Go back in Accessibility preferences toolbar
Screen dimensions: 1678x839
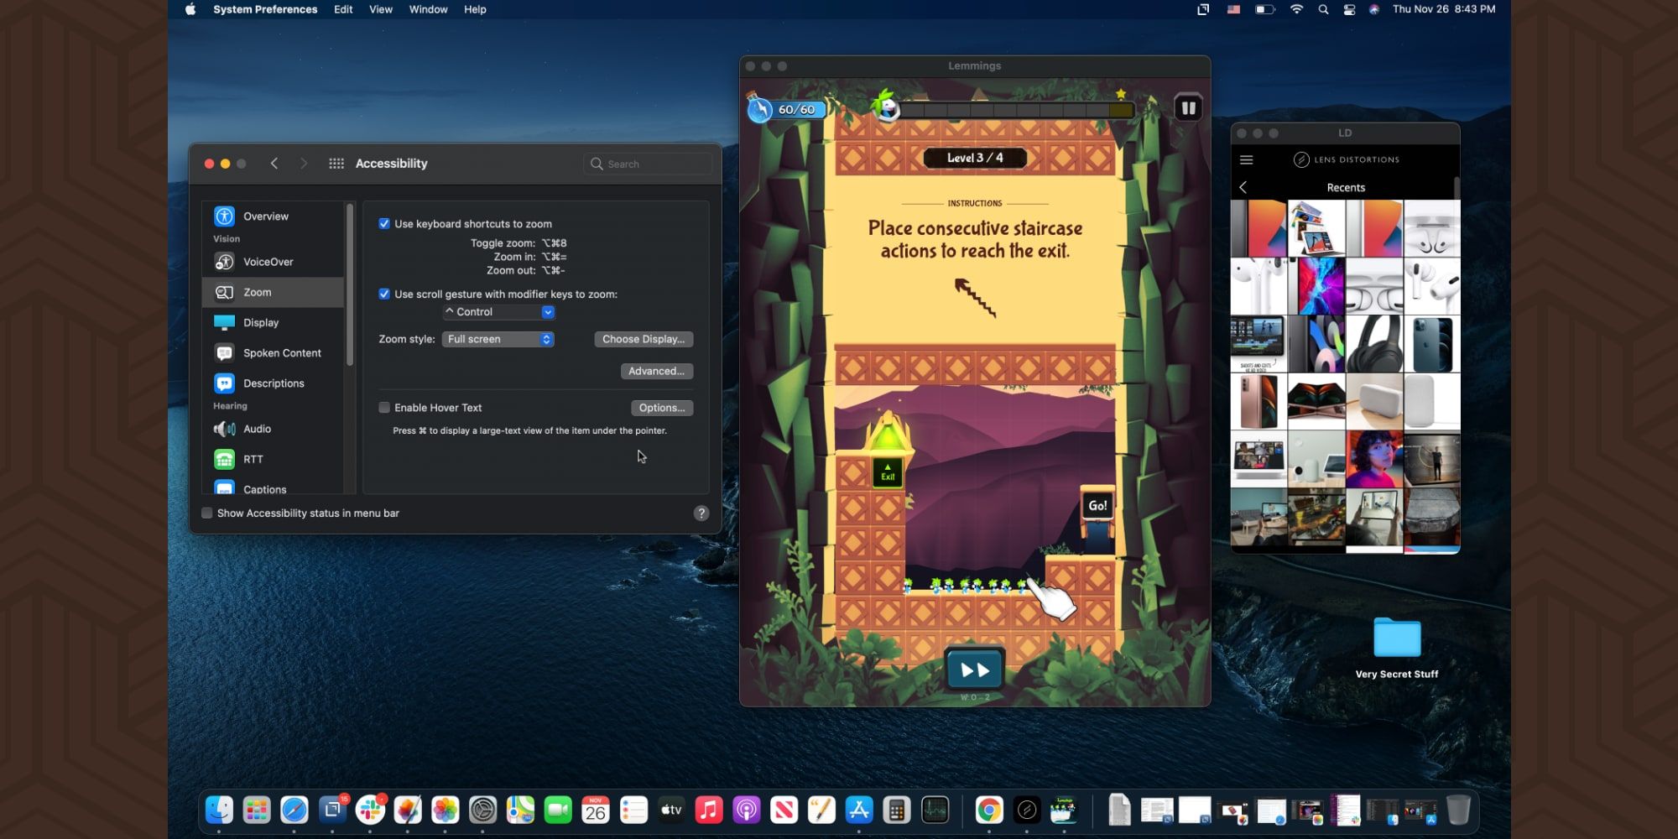(274, 164)
